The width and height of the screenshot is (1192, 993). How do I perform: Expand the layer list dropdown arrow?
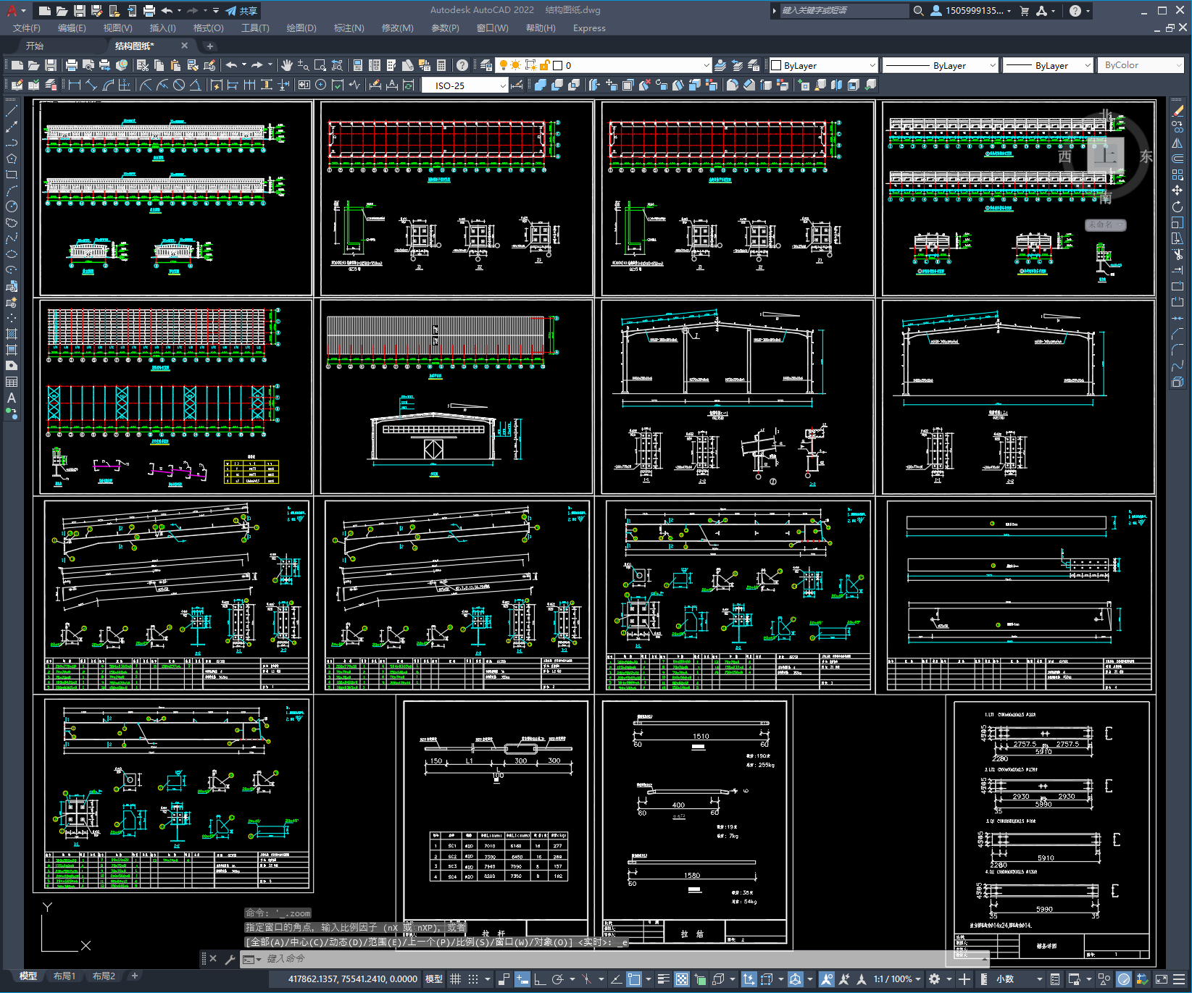(x=707, y=65)
